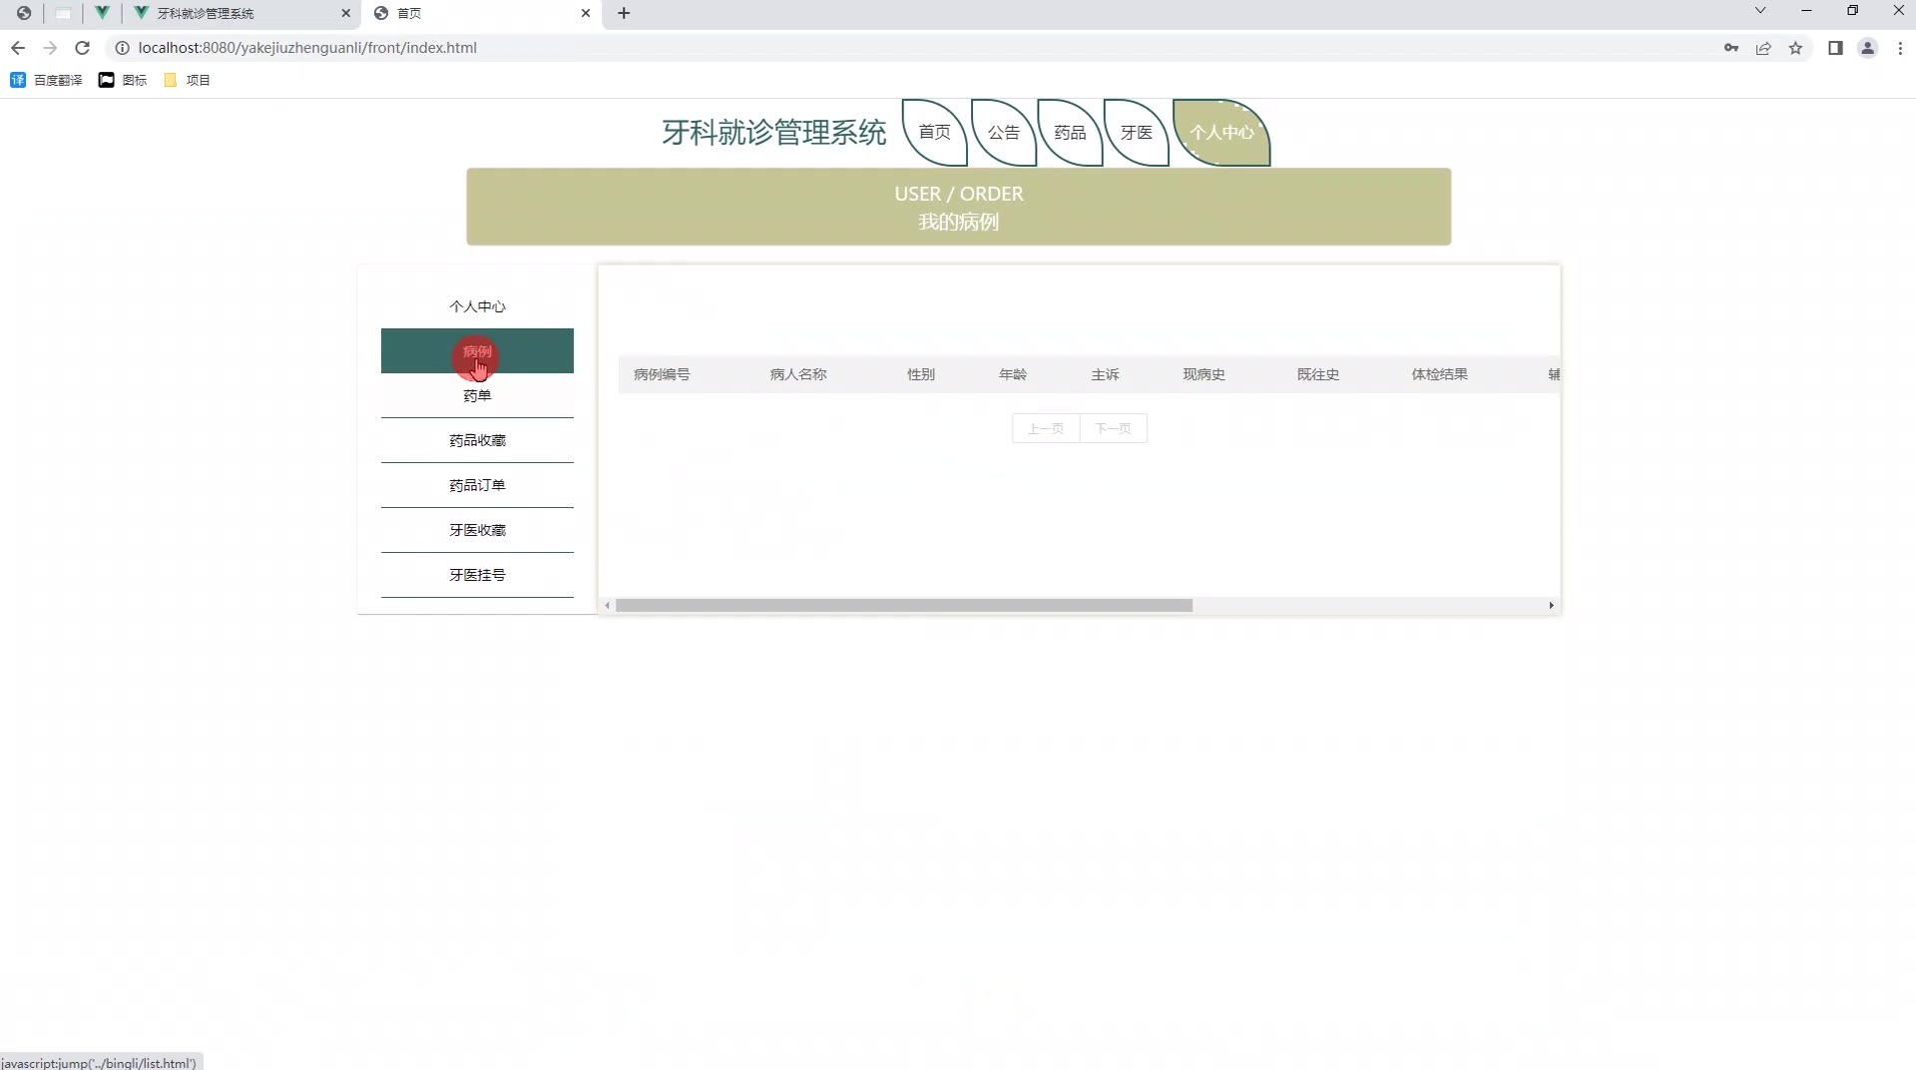Viewport: 1916px width, 1070px height.
Task: Click the 病人名称 column header
Action: click(798, 374)
